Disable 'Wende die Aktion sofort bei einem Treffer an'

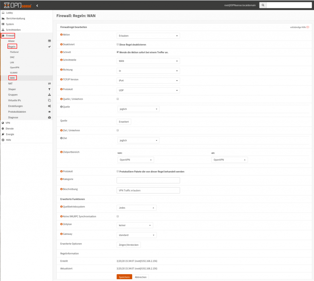[x=117, y=52]
